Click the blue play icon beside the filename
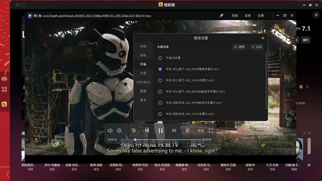The height and width of the screenshot is (181, 322). click(x=30, y=16)
